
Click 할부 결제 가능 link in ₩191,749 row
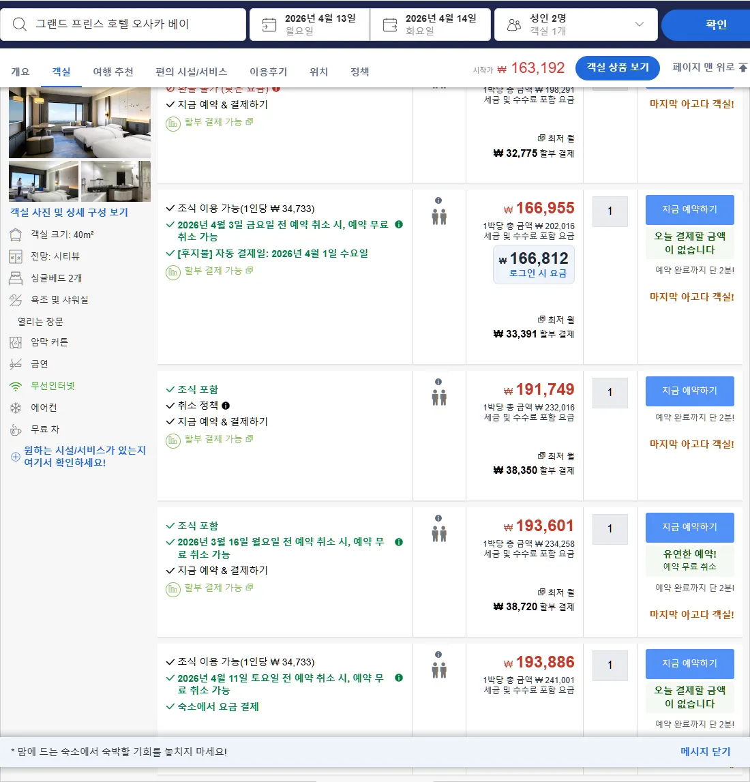click(x=218, y=439)
